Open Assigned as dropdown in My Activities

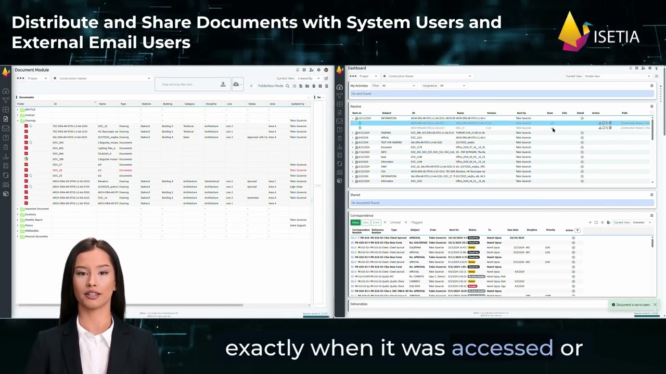[453, 86]
